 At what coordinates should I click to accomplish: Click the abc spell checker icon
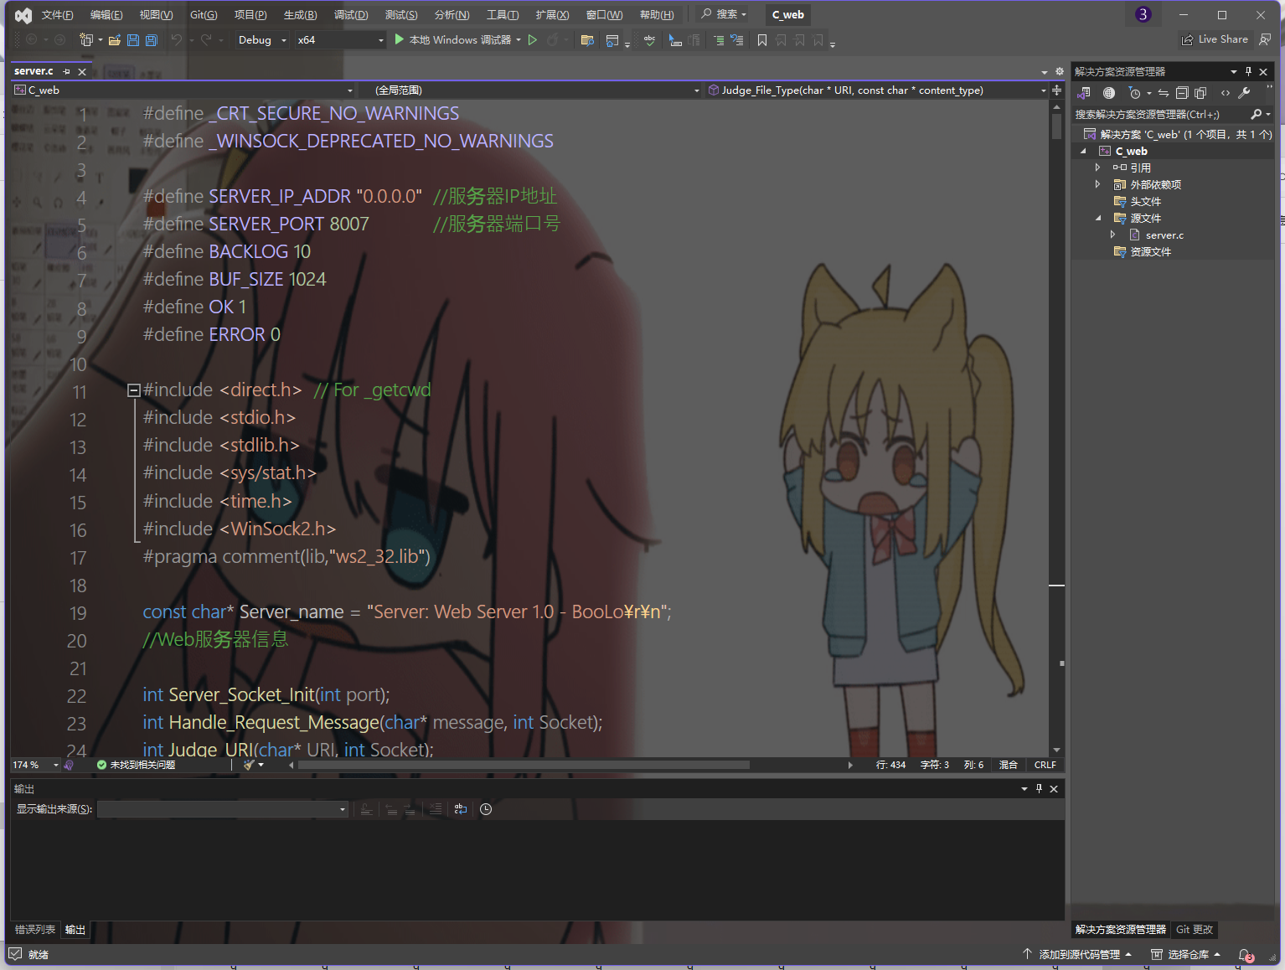649,40
